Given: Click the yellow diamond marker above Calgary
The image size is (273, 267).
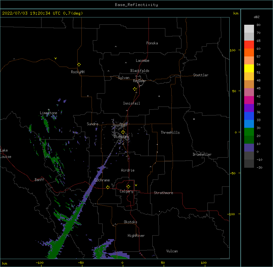Looking at the screenshot, I should tap(128, 187).
